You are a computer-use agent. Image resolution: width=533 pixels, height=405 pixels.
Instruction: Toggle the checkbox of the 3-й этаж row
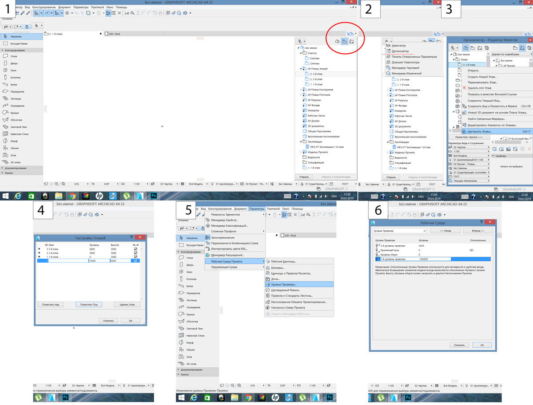[135, 249]
